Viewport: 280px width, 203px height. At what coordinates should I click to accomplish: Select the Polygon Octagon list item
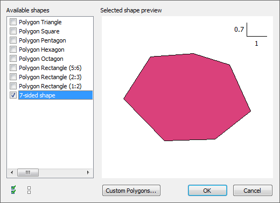(x=41, y=59)
